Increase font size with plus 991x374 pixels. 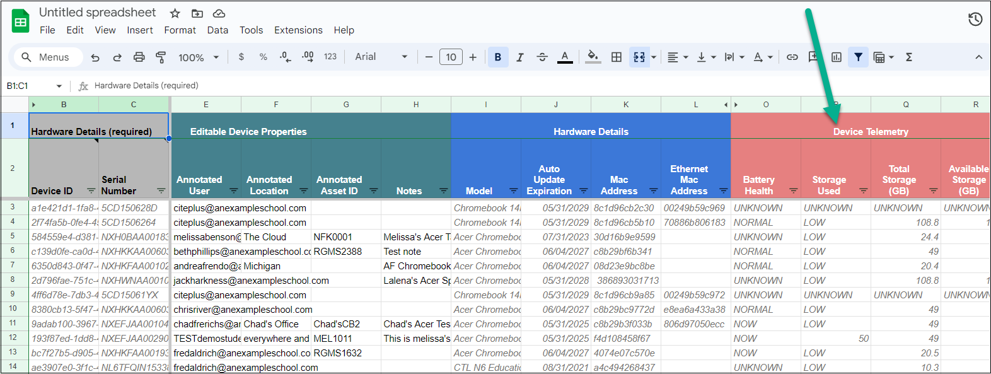pos(473,57)
